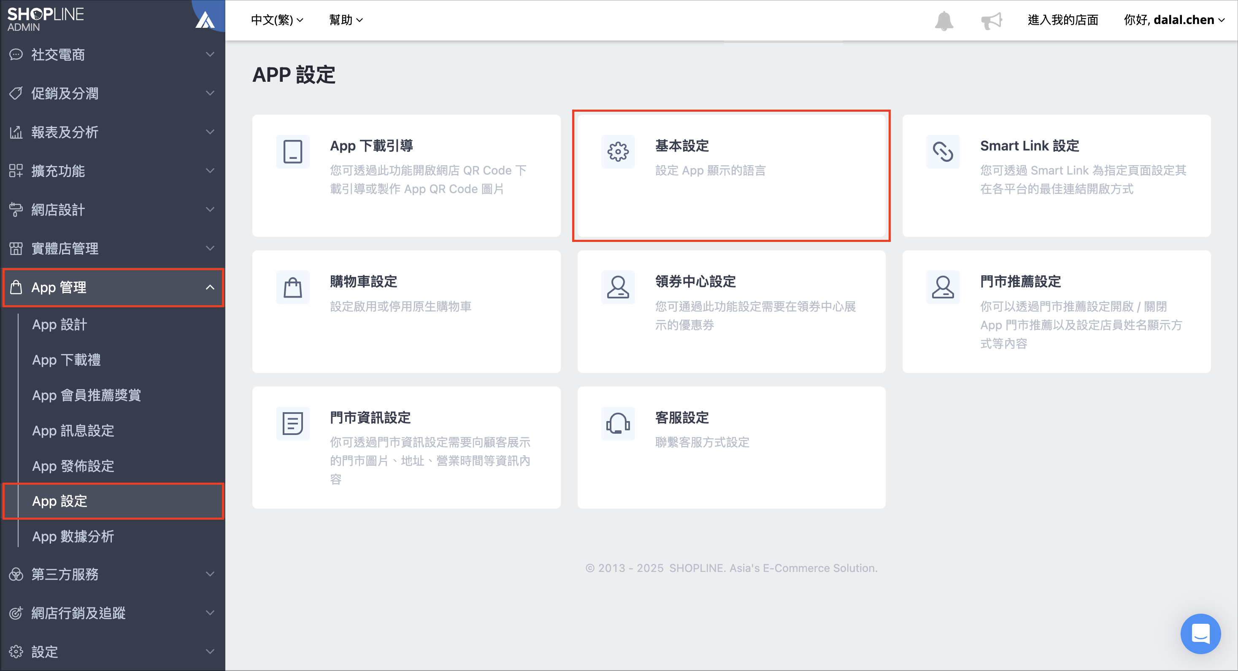Screen dimensions: 1238x671
Task: Click the 客服設定 headset icon
Action: tap(618, 423)
